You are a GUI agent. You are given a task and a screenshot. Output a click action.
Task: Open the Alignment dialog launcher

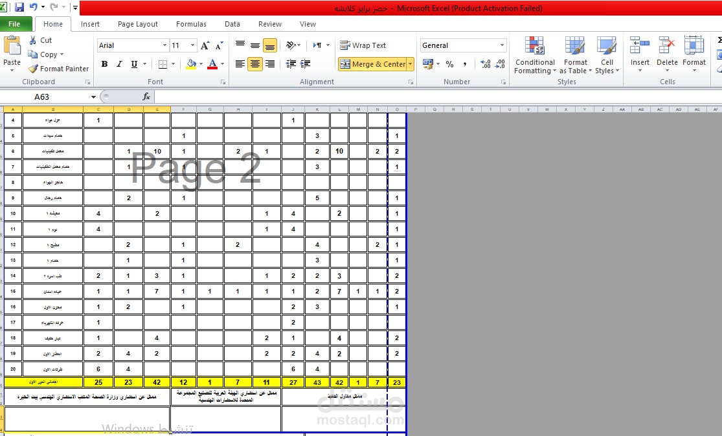click(411, 82)
